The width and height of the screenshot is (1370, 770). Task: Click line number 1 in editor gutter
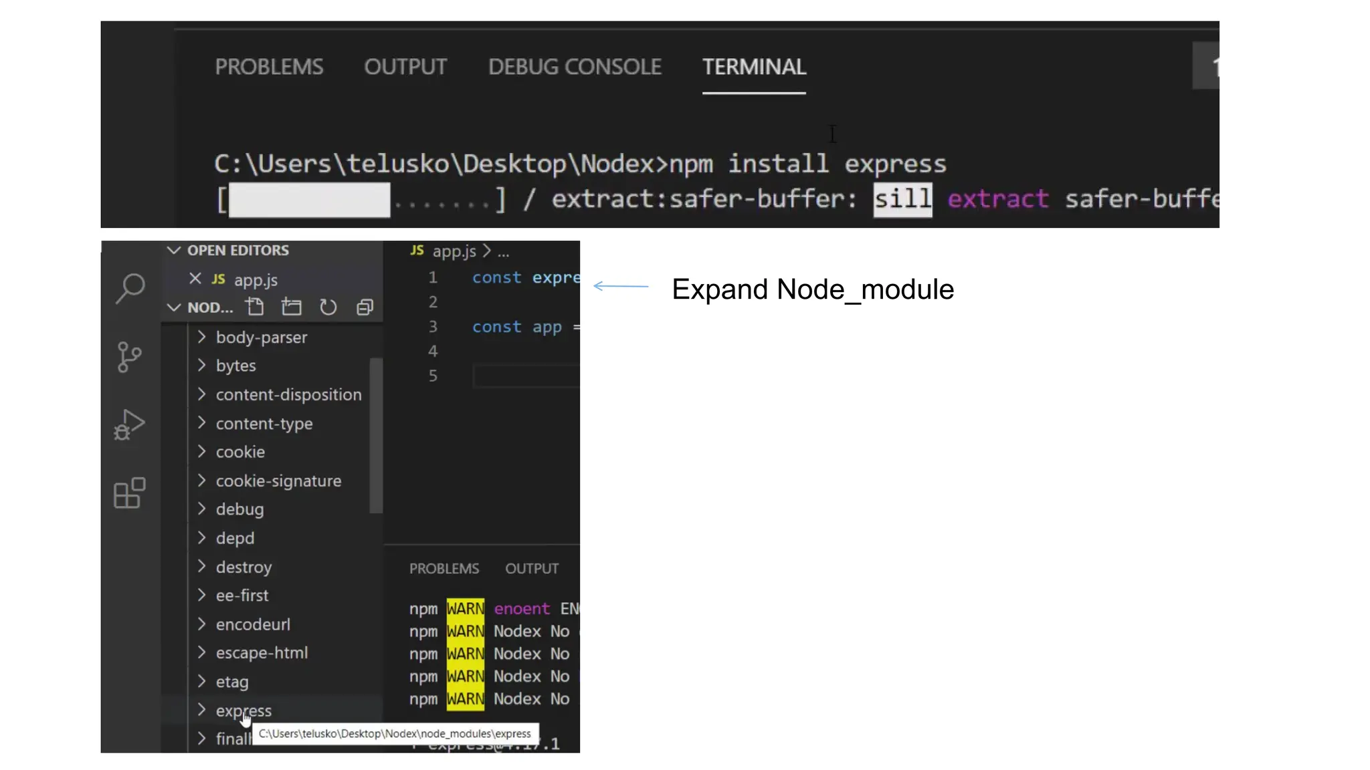[433, 277]
